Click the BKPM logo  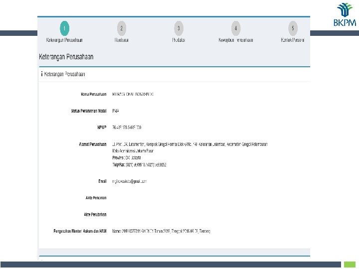[345, 14]
